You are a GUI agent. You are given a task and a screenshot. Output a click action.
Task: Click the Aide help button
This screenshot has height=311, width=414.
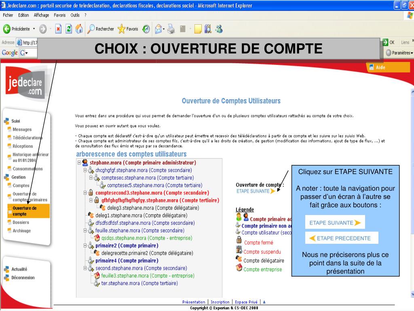(x=388, y=68)
